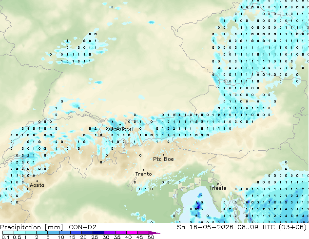This screenshot has width=309, height=239.
Task: Pick the 2–5 mm legend color swatch
Action: click(x=42, y=233)
